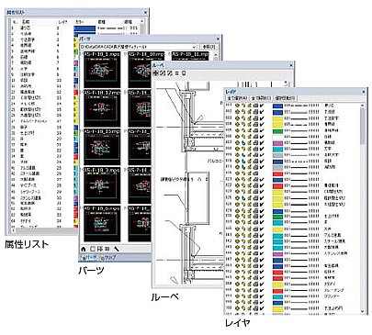The width and height of the screenshot is (372, 335).
Task: Select the AS-P-18_1.mps part thumbnail
Action: [x=102, y=71]
